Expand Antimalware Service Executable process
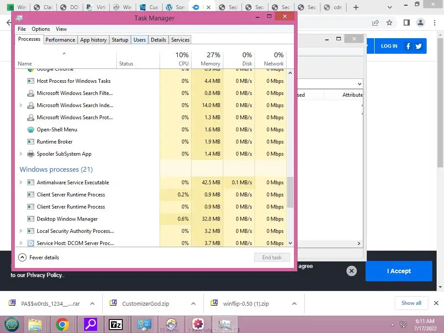Screen dimensions: 444x333 [x=21, y=183]
